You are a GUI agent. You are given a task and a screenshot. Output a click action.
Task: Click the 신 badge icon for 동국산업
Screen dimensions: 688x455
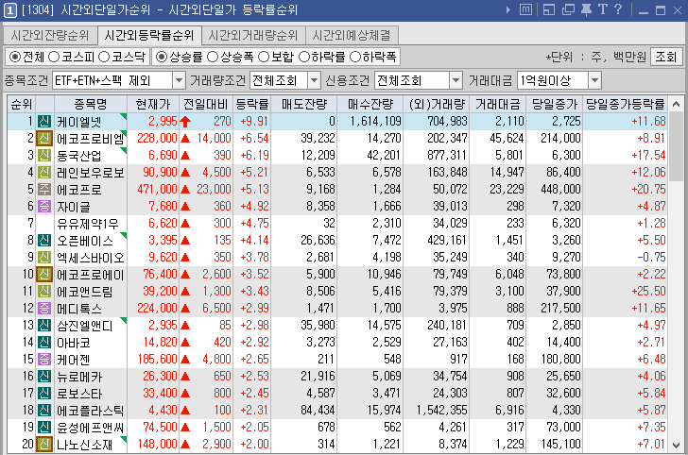point(43,155)
